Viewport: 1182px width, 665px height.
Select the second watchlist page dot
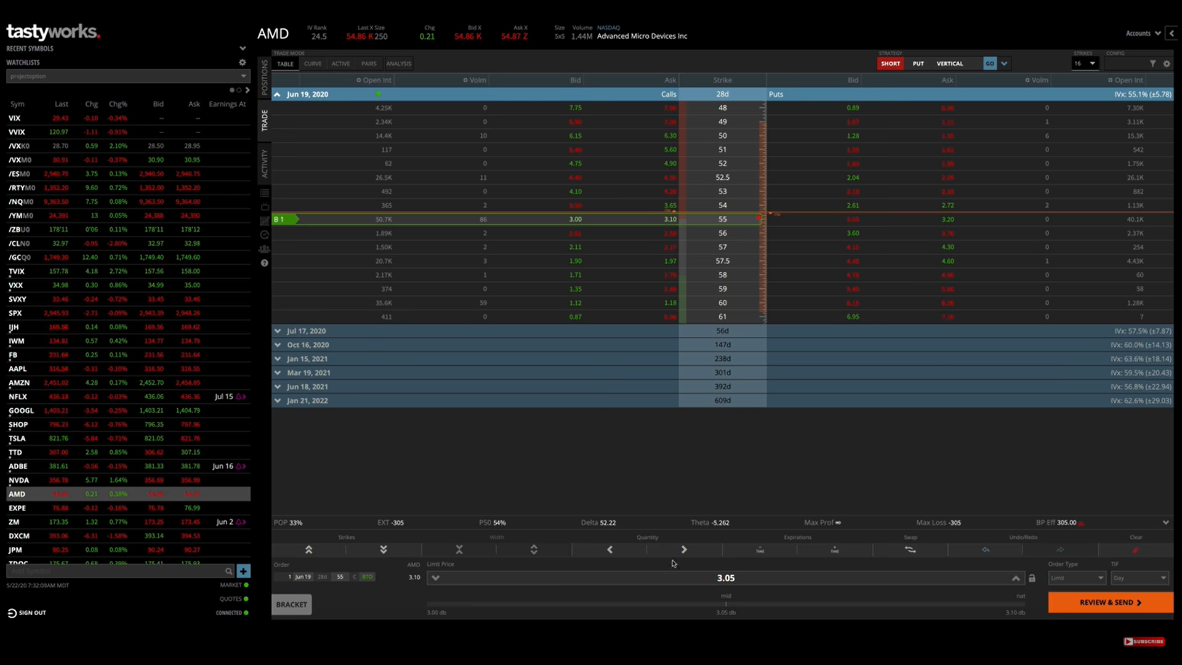[x=239, y=90]
